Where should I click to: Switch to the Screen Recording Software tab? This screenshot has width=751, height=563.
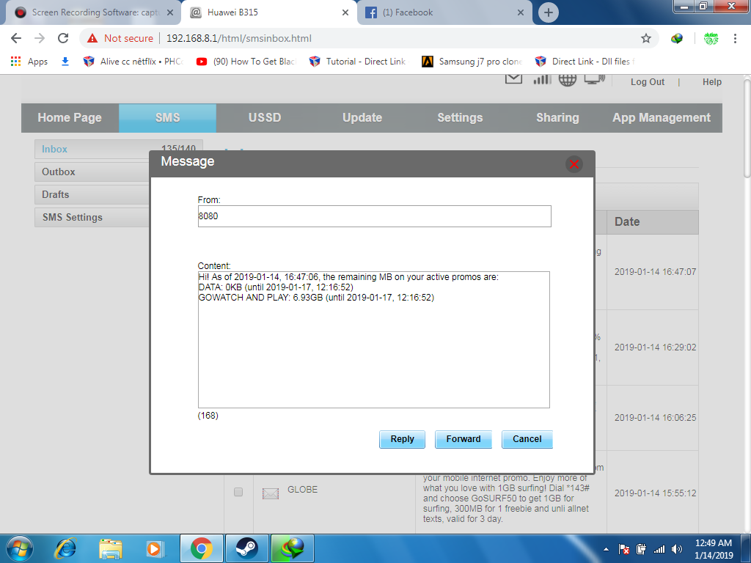tap(93, 12)
